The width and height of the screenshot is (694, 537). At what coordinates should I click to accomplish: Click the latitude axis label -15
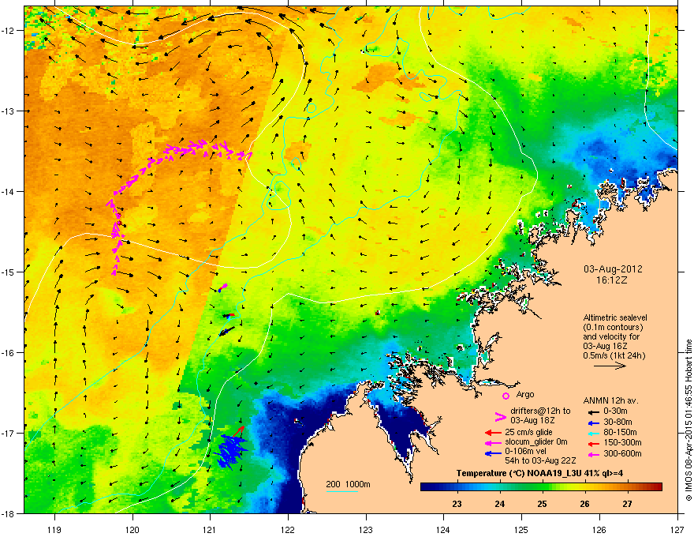[9, 272]
